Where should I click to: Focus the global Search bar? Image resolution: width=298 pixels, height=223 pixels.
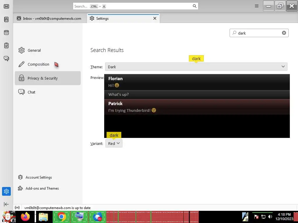point(136,6)
